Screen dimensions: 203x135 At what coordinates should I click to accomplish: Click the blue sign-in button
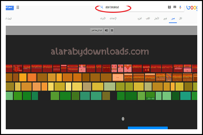pos(10,7)
